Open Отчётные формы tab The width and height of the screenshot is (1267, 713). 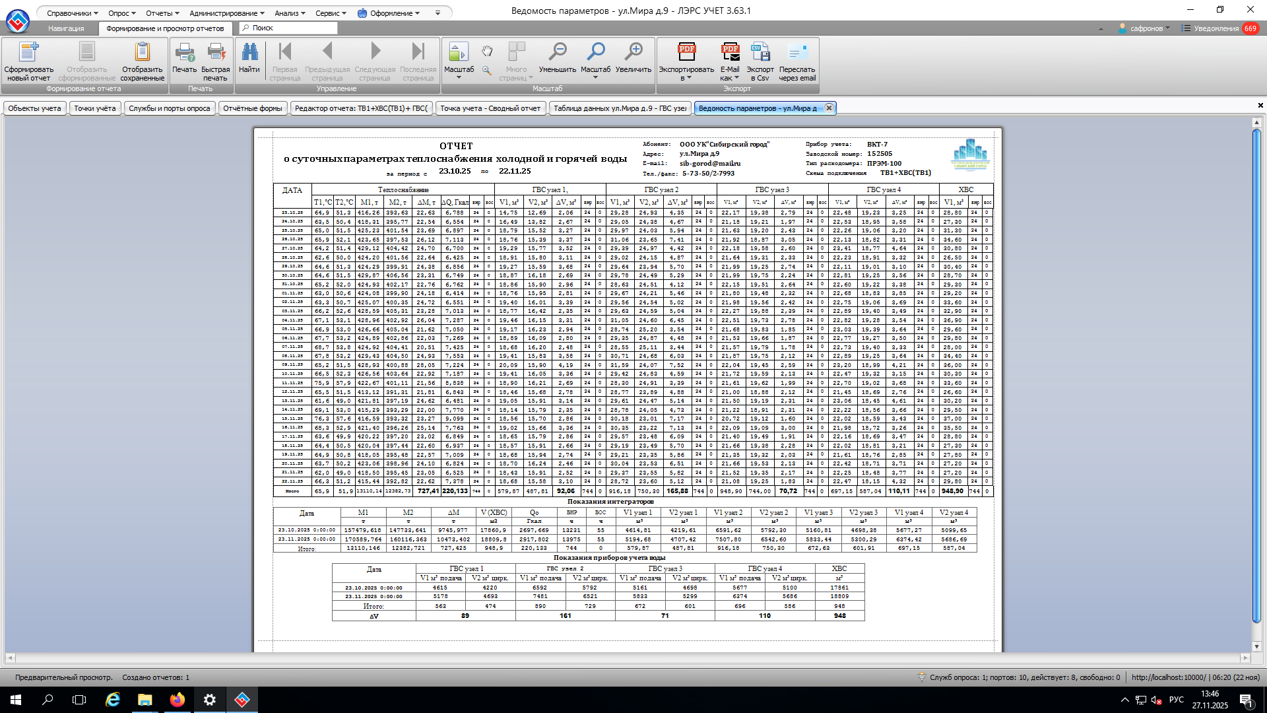252,108
